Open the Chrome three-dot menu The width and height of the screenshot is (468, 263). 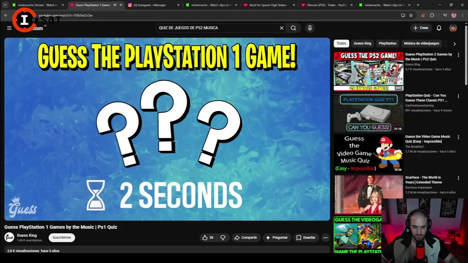click(463, 15)
